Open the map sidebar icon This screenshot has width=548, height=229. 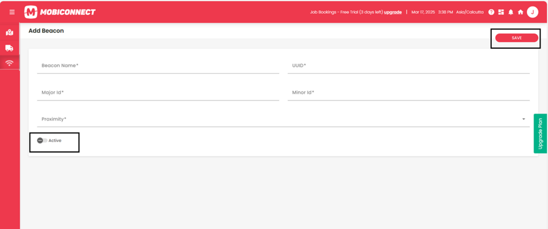coord(10,33)
